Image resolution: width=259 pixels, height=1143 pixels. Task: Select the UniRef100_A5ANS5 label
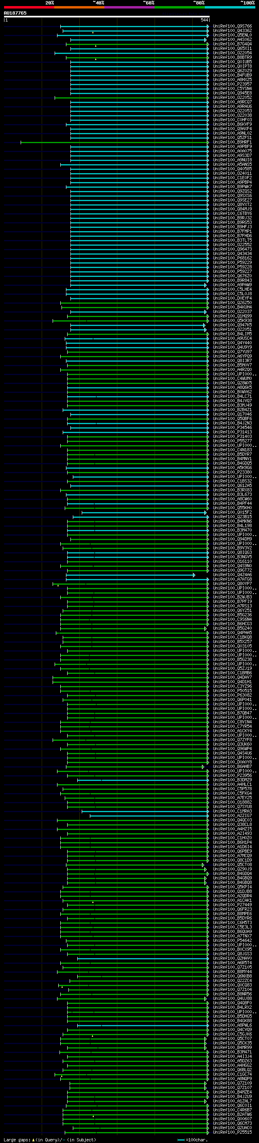coord(232,165)
